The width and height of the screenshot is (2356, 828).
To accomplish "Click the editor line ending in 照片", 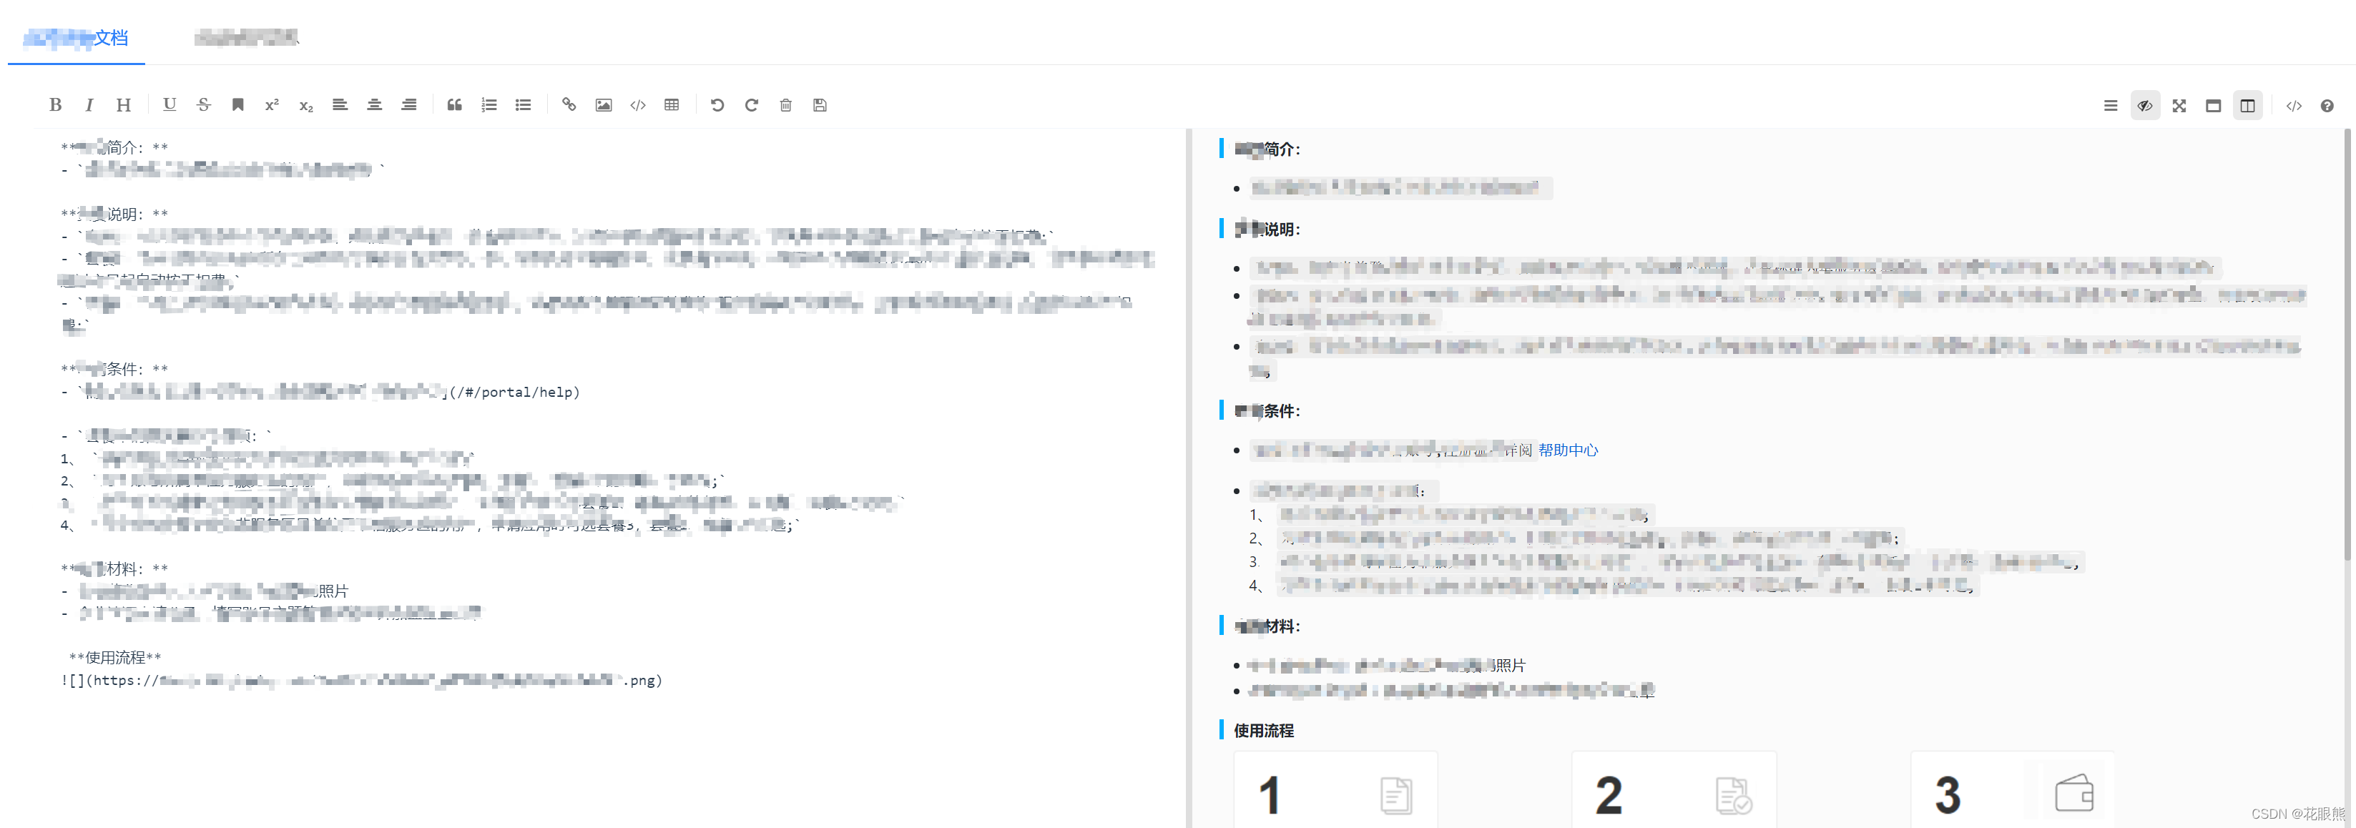I will (x=205, y=591).
